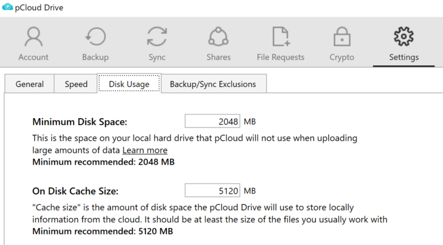Open the Account section person icon
Viewport: 443px width, 245px height.
tap(34, 37)
